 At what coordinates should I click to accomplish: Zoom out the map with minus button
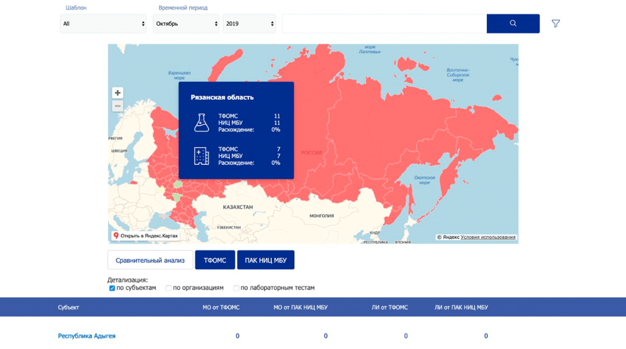click(117, 106)
